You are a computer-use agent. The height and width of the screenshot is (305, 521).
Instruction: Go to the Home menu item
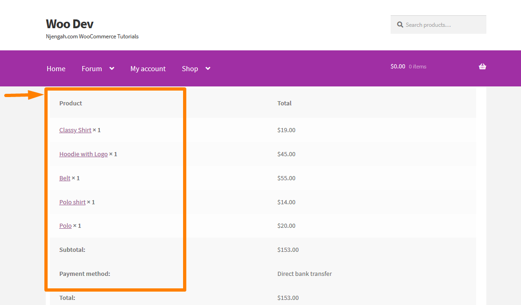[56, 69]
